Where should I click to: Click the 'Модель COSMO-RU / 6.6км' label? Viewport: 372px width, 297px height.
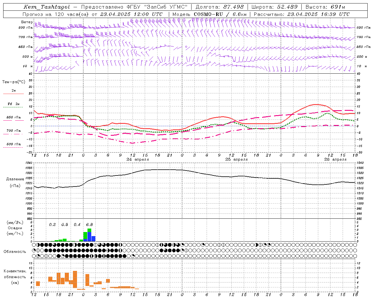tap(210, 14)
